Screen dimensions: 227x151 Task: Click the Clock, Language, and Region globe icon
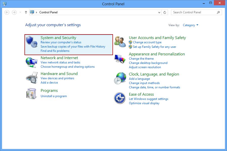coord(120,78)
